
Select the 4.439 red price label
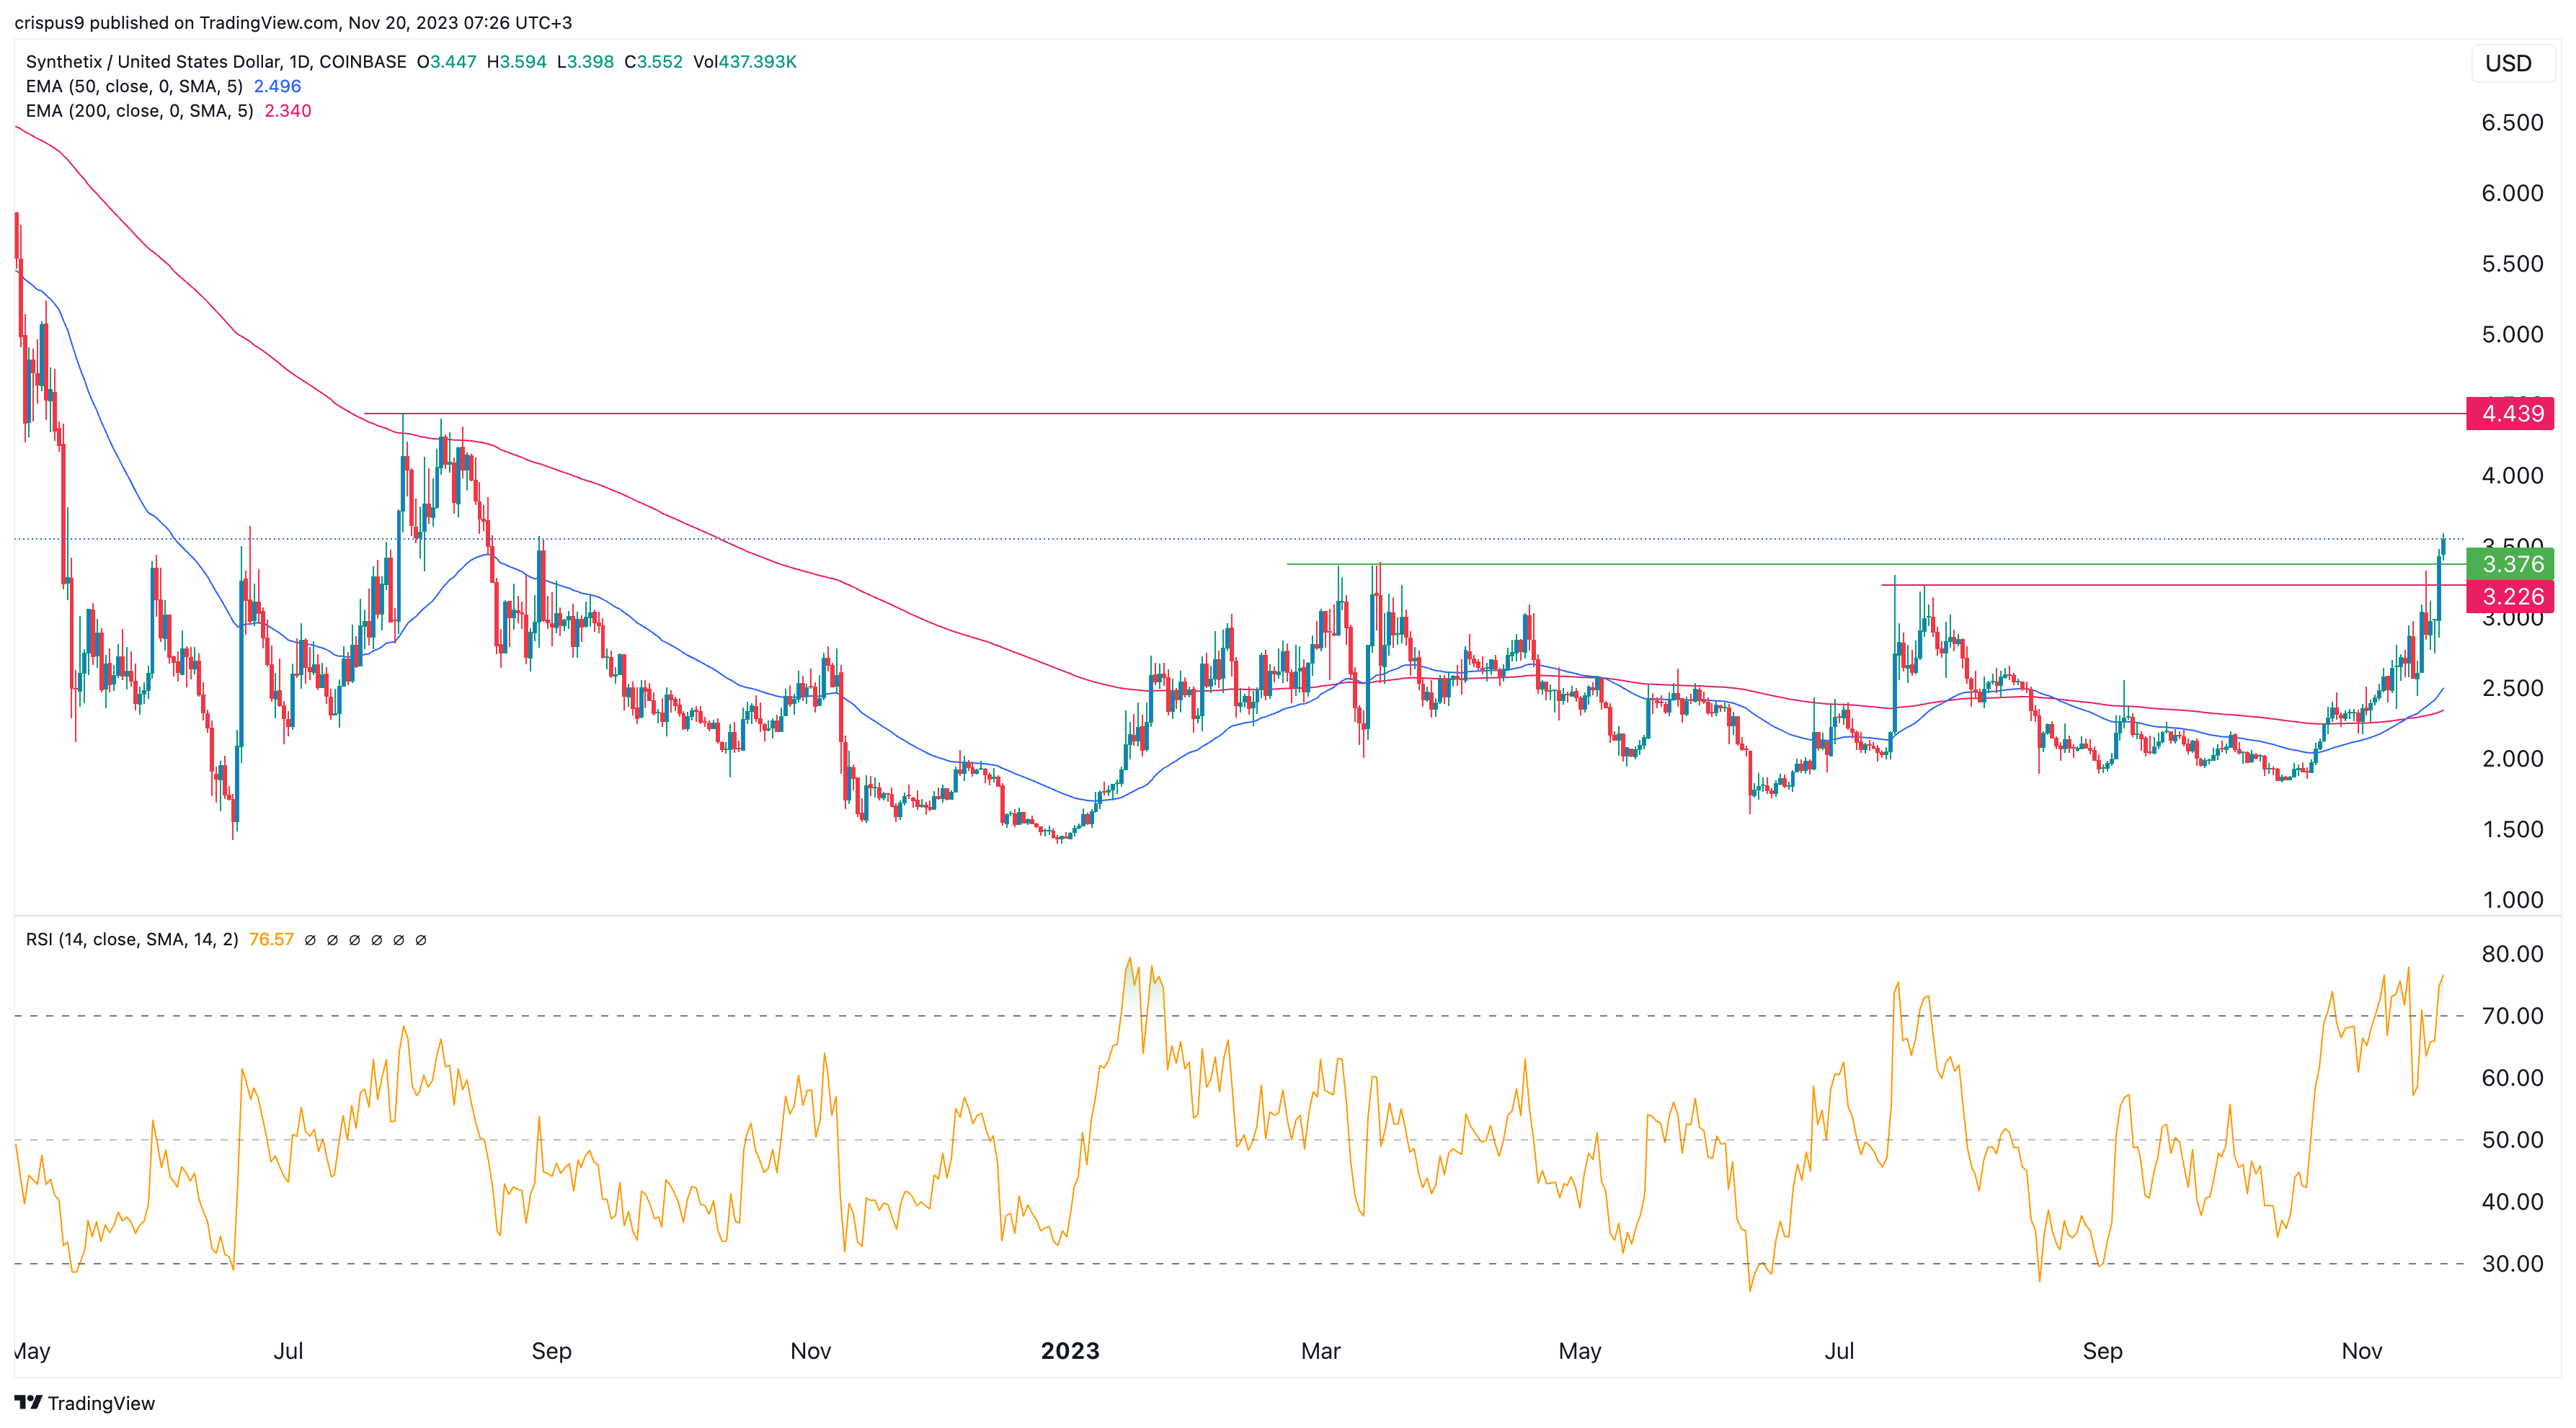tap(2510, 414)
